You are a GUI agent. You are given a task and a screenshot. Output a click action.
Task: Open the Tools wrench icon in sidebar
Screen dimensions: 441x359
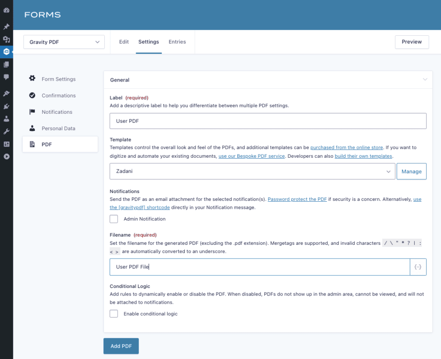(6, 131)
